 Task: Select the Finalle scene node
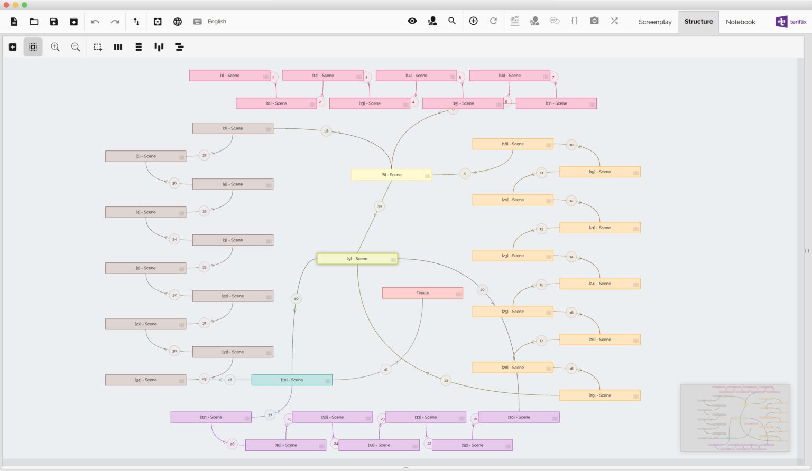point(422,293)
